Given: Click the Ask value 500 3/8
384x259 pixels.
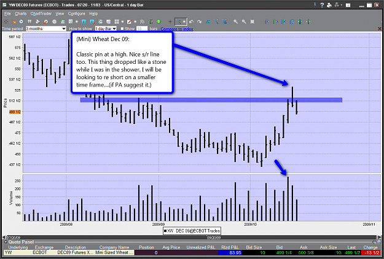Looking at the screenshot, I should pos(305,252).
